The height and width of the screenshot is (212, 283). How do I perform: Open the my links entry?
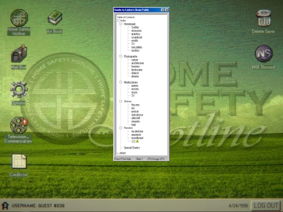135,50
